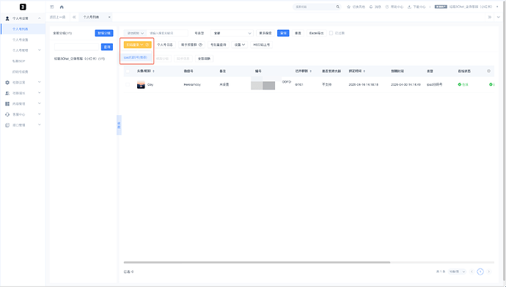Open the 下载中心 download icon
Image resolution: width=506 pixels, height=287 pixels.
tap(409, 7)
